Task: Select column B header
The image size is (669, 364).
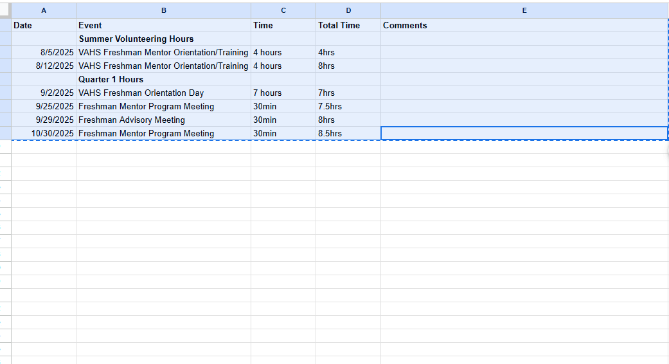Action: point(163,11)
